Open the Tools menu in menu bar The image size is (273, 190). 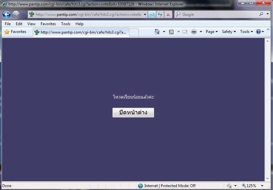pos(66,24)
